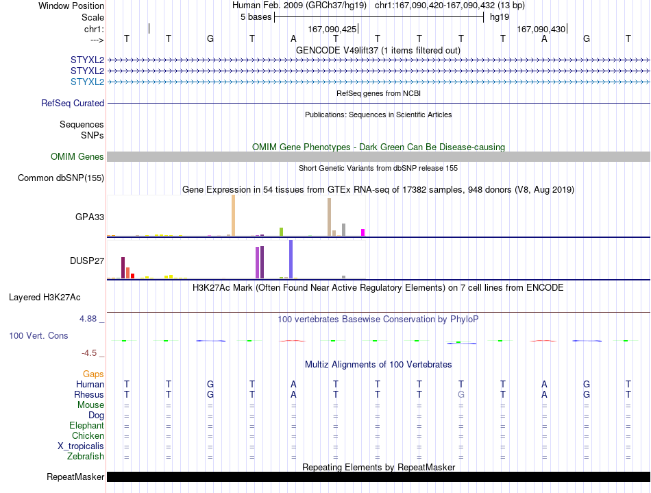Open the OMIM Genes track label
Viewport: 651px width, 493px height.
click(77, 156)
